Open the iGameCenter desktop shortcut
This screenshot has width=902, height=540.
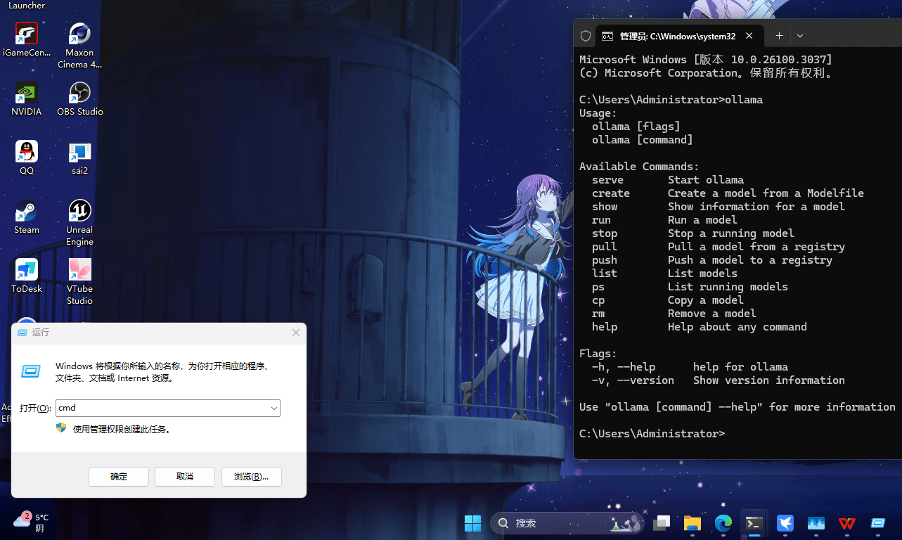click(x=27, y=34)
